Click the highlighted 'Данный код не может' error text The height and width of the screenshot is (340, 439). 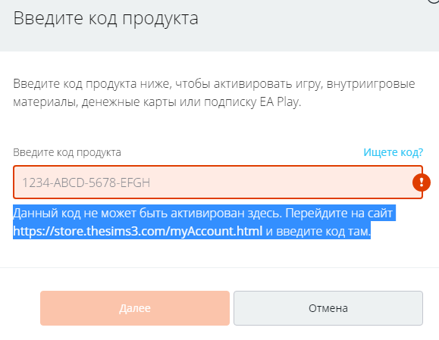(x=75, y=214)
